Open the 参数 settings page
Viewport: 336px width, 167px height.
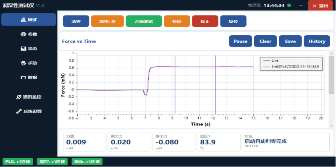[x=29, y=34]
